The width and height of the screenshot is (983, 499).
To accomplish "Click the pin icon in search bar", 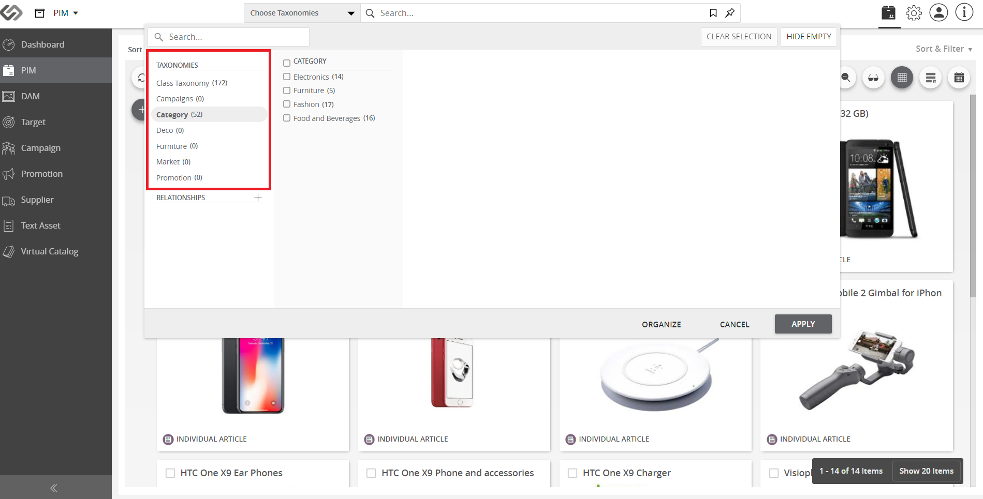I will [730, 13].
